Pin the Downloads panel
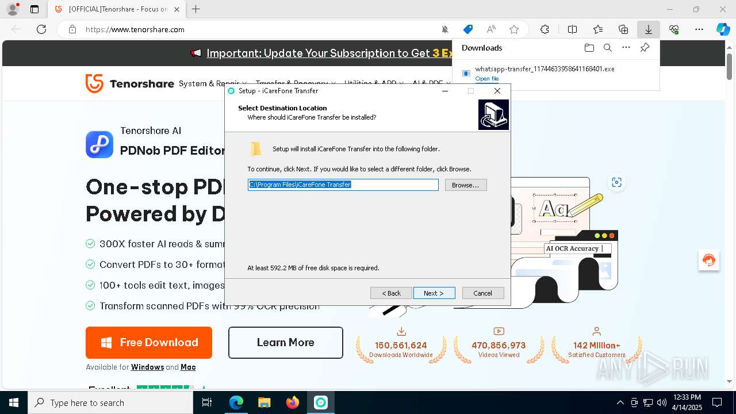The image size is (736, 414). pos(645,48)
